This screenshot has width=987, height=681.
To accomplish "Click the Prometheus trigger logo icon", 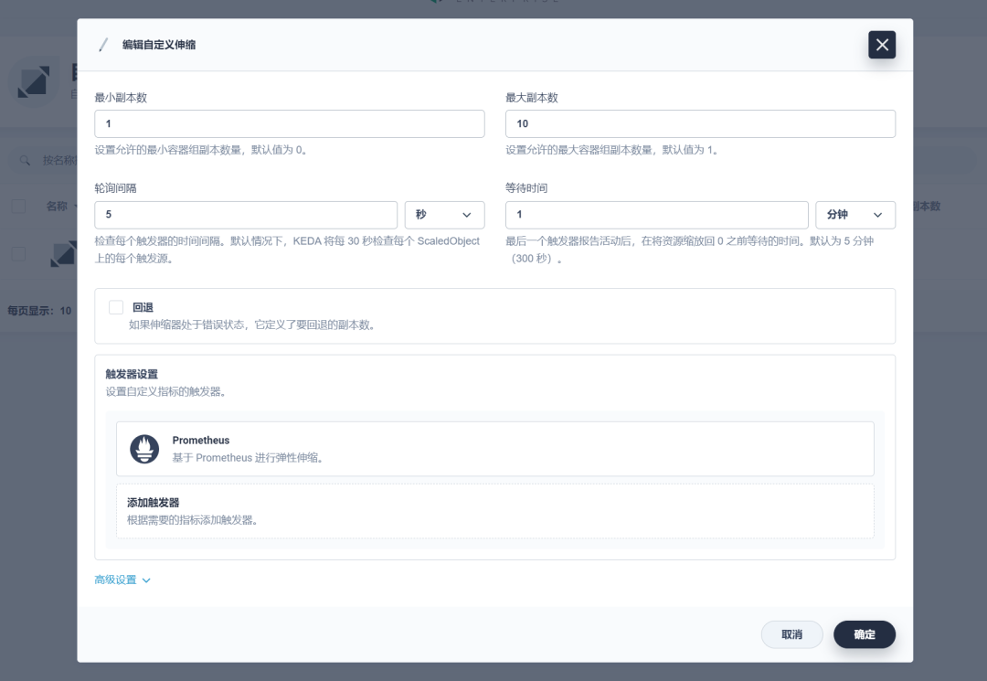I will click(x=143, y=449).
